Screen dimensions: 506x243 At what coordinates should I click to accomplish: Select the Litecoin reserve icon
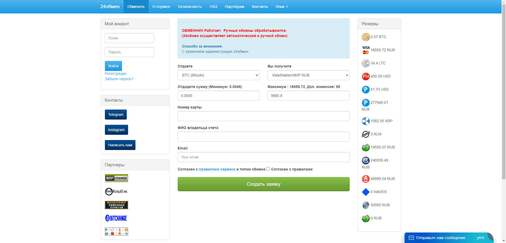[366, 63]
